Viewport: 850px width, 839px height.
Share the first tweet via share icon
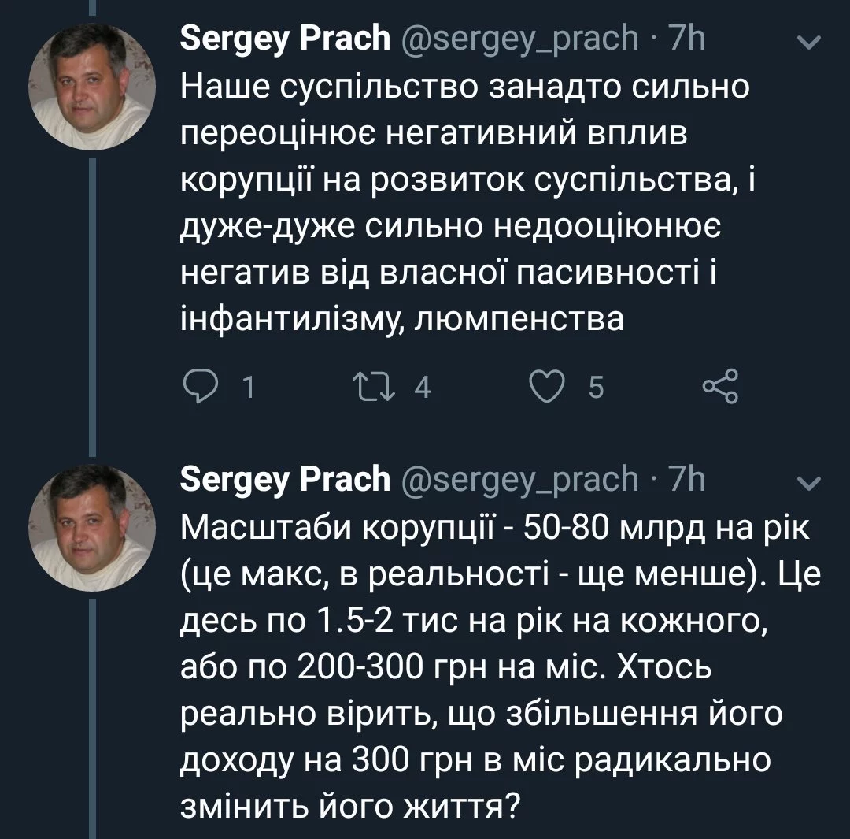pos(719,386)
